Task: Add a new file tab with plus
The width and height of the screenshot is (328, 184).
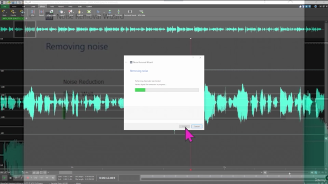Action: click(x=26, y=18)
